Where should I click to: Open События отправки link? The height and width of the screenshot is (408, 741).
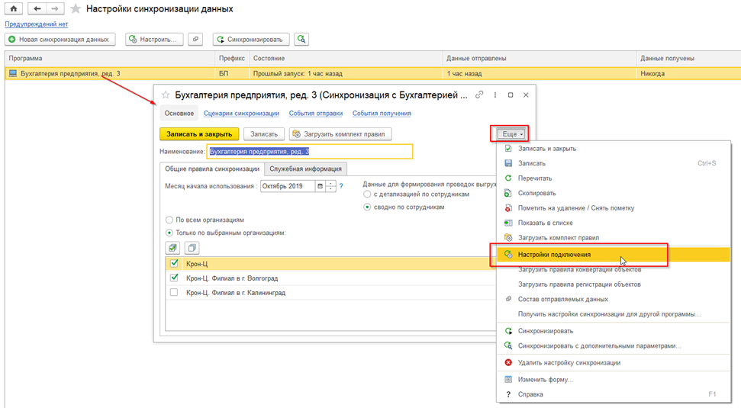click(x=316, y=114)
